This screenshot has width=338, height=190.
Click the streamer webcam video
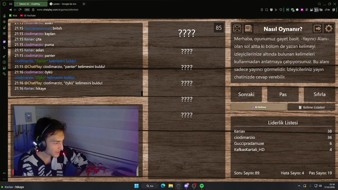point(76,141)
